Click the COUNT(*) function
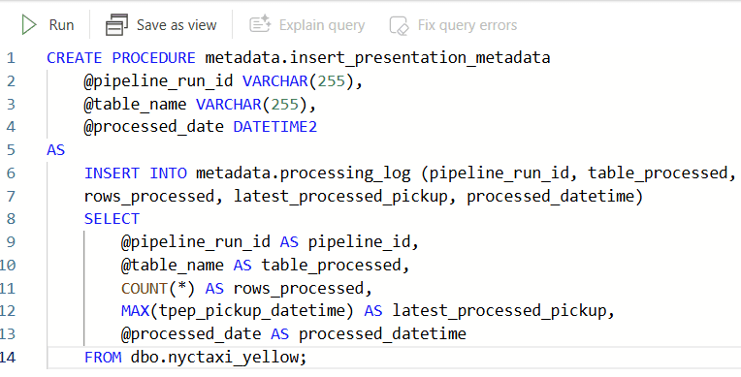This screenshot has height=377, width=741. click(x=158, y=288)
